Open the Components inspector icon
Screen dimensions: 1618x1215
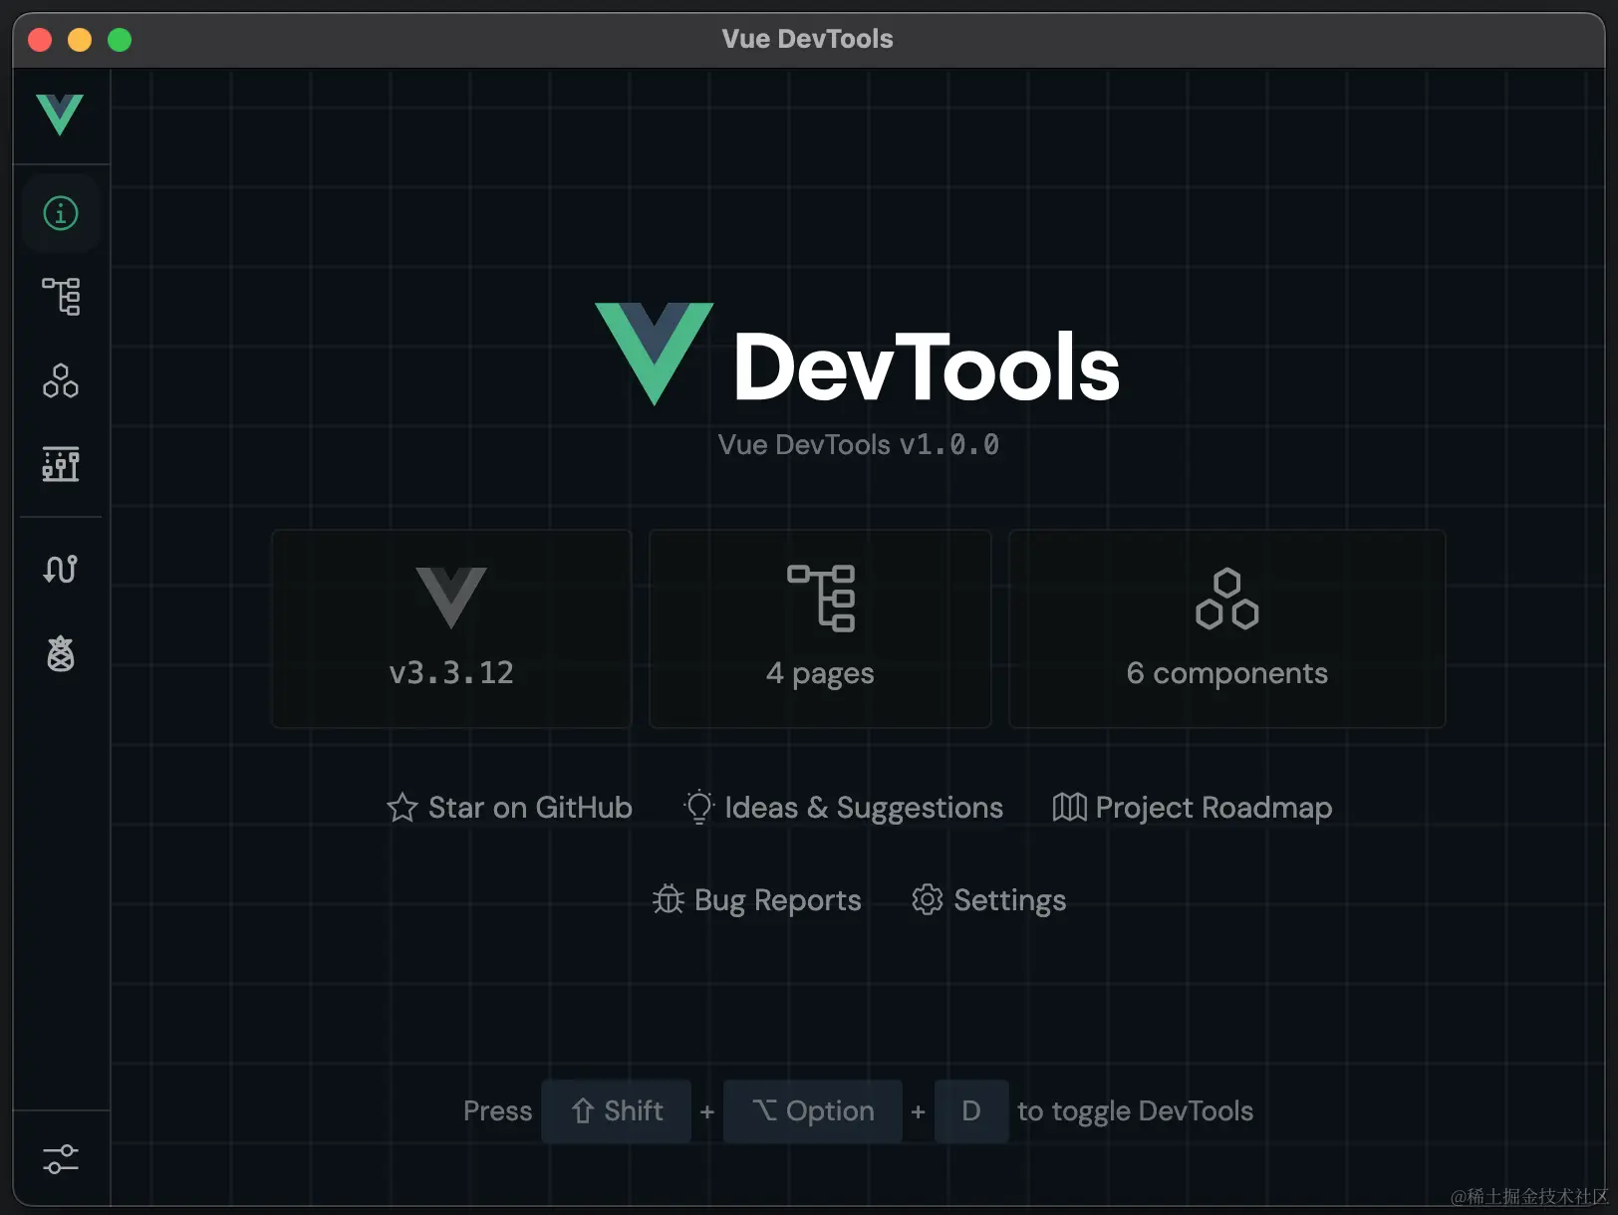(60, 380)
